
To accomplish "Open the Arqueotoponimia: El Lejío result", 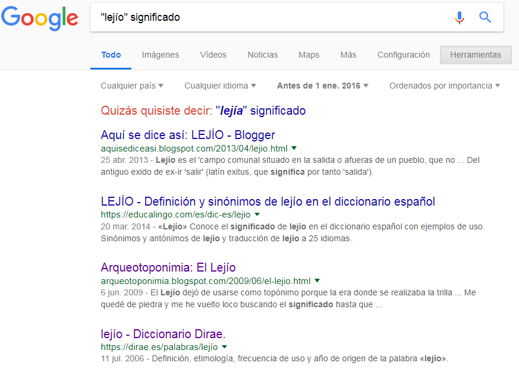I will click(168, 267).
